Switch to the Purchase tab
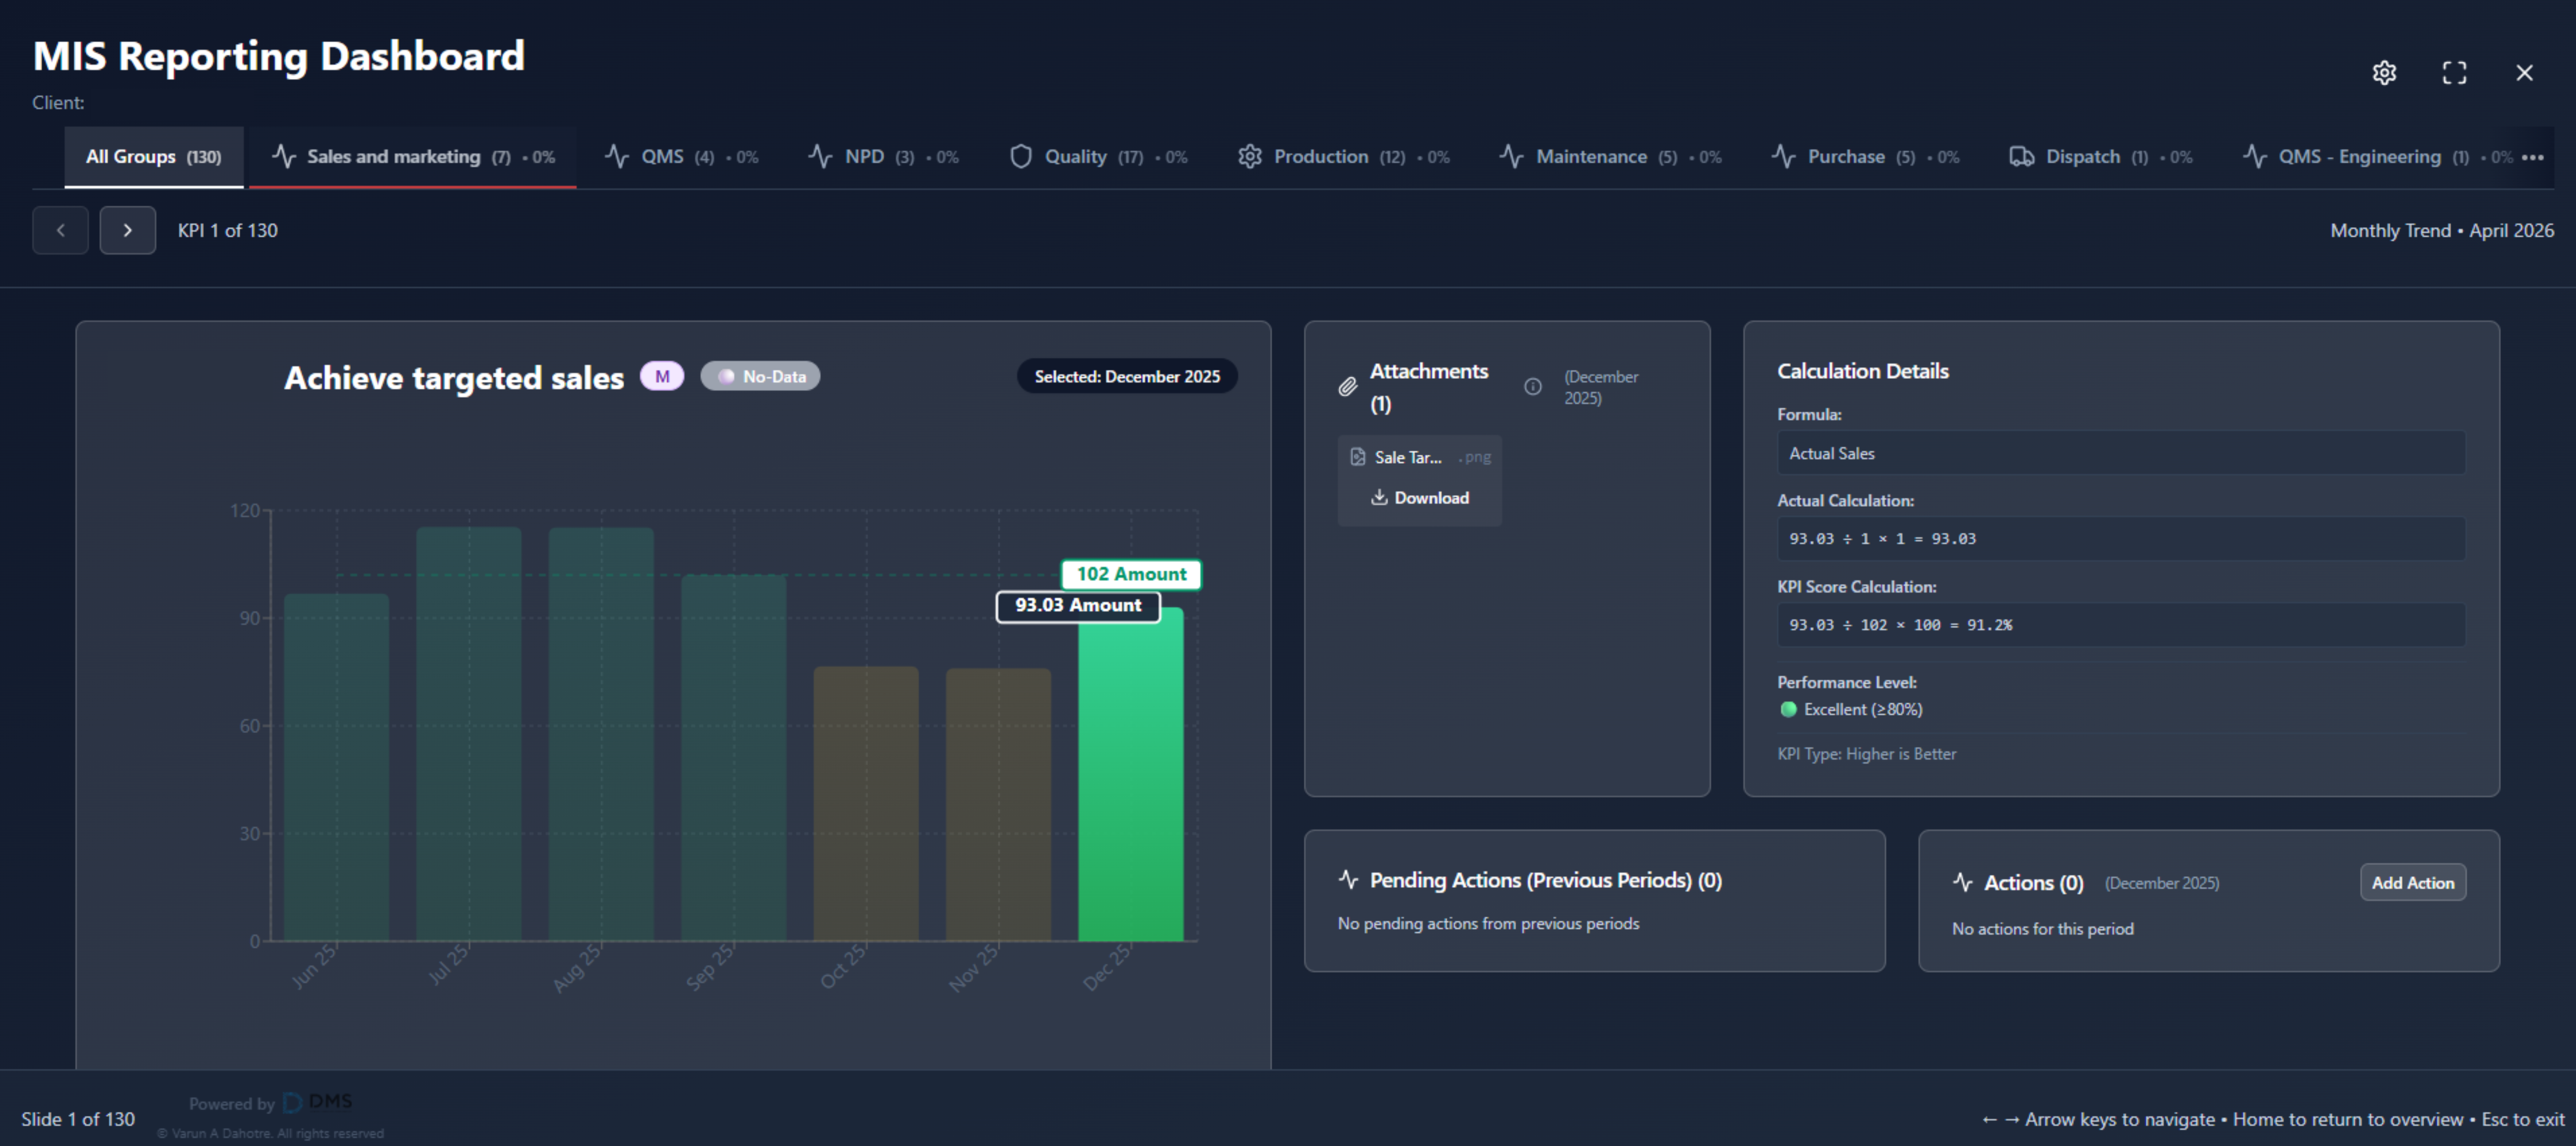 [x=1865, y=157]
